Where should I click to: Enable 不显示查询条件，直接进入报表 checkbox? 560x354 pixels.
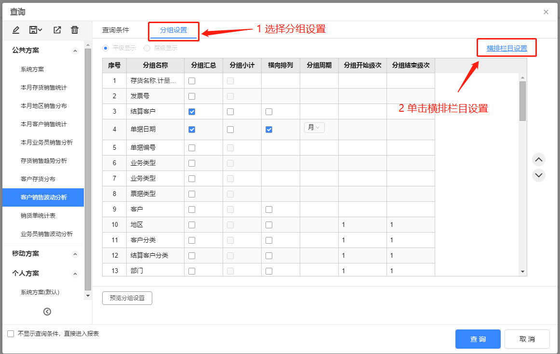(x=10, y=333)
